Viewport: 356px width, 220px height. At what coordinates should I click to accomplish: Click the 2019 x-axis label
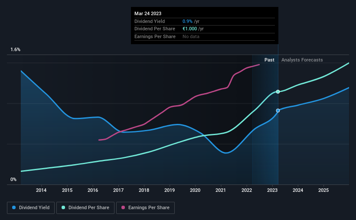click(170, 190)
